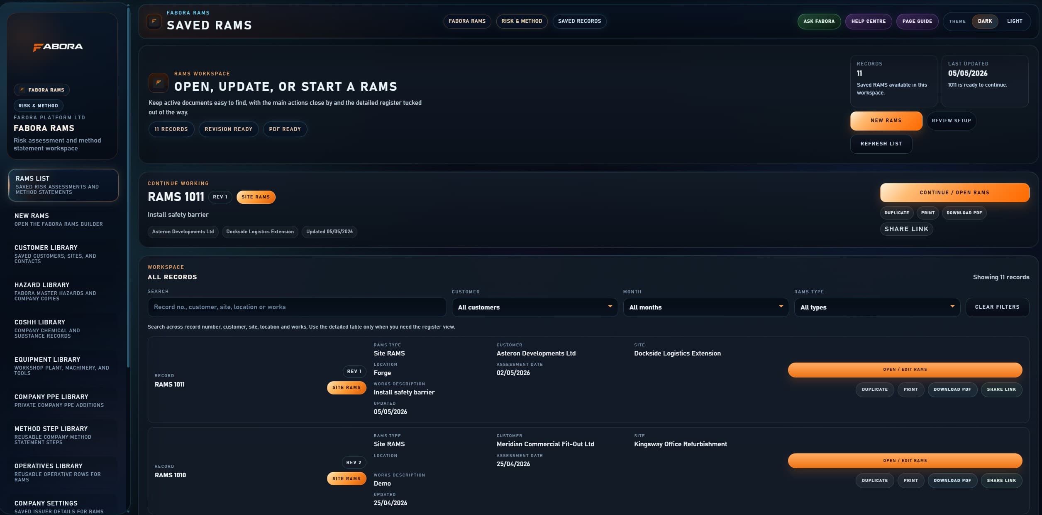Open / Edit RAMS 1010 record
The image size is (1042, 515).
[x=905, y=461]
